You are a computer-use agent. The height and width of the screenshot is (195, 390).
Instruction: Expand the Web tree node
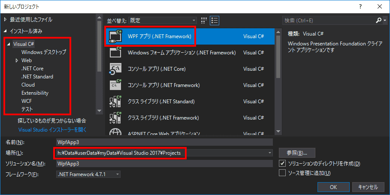click(17, 60)
